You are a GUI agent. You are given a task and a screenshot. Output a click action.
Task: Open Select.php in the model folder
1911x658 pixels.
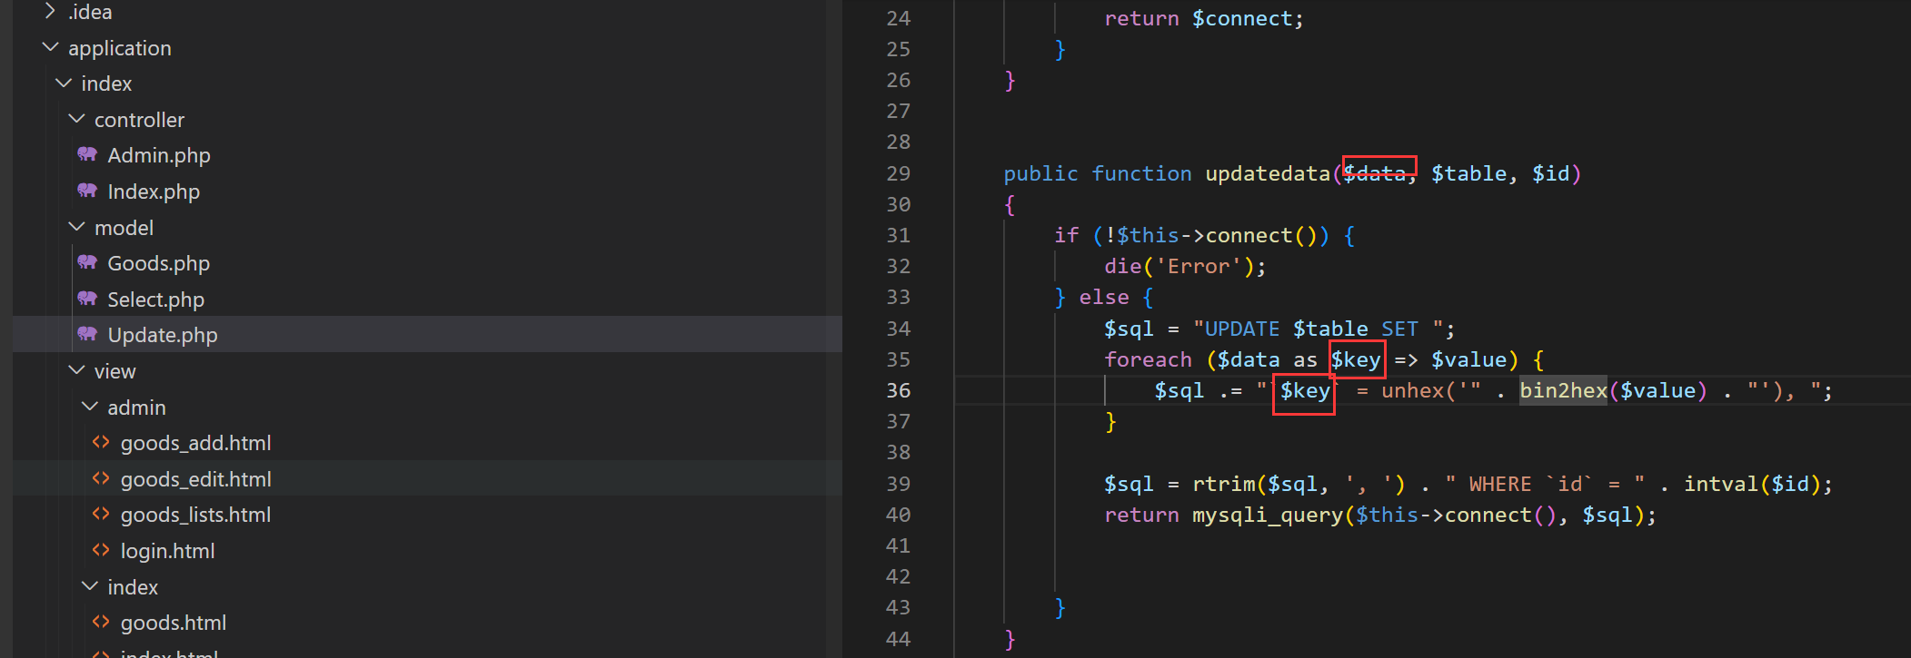[156, 300]
